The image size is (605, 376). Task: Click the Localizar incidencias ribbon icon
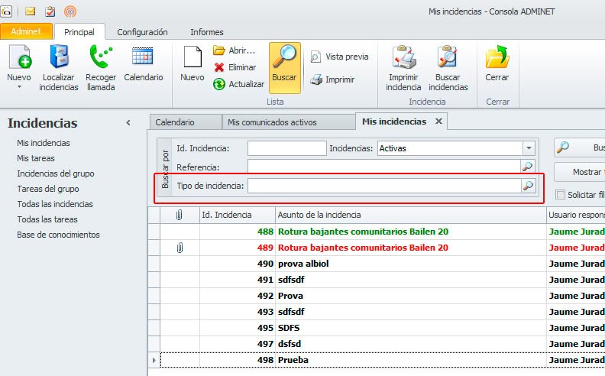pyautogui.click(x=60, y=58)
